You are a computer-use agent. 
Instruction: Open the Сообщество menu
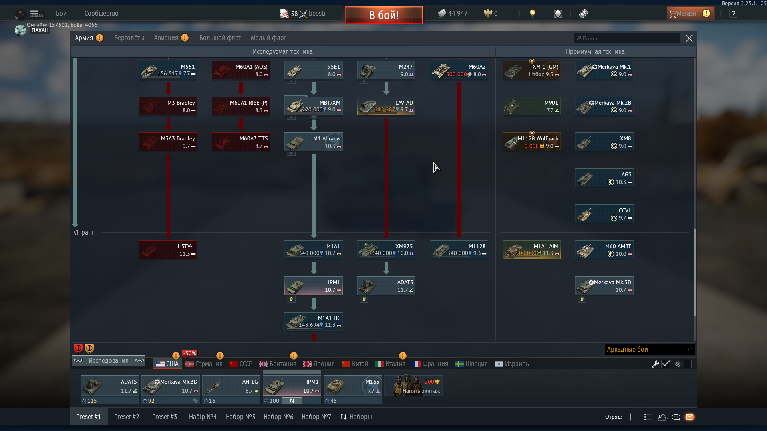[x=101, y=14]
